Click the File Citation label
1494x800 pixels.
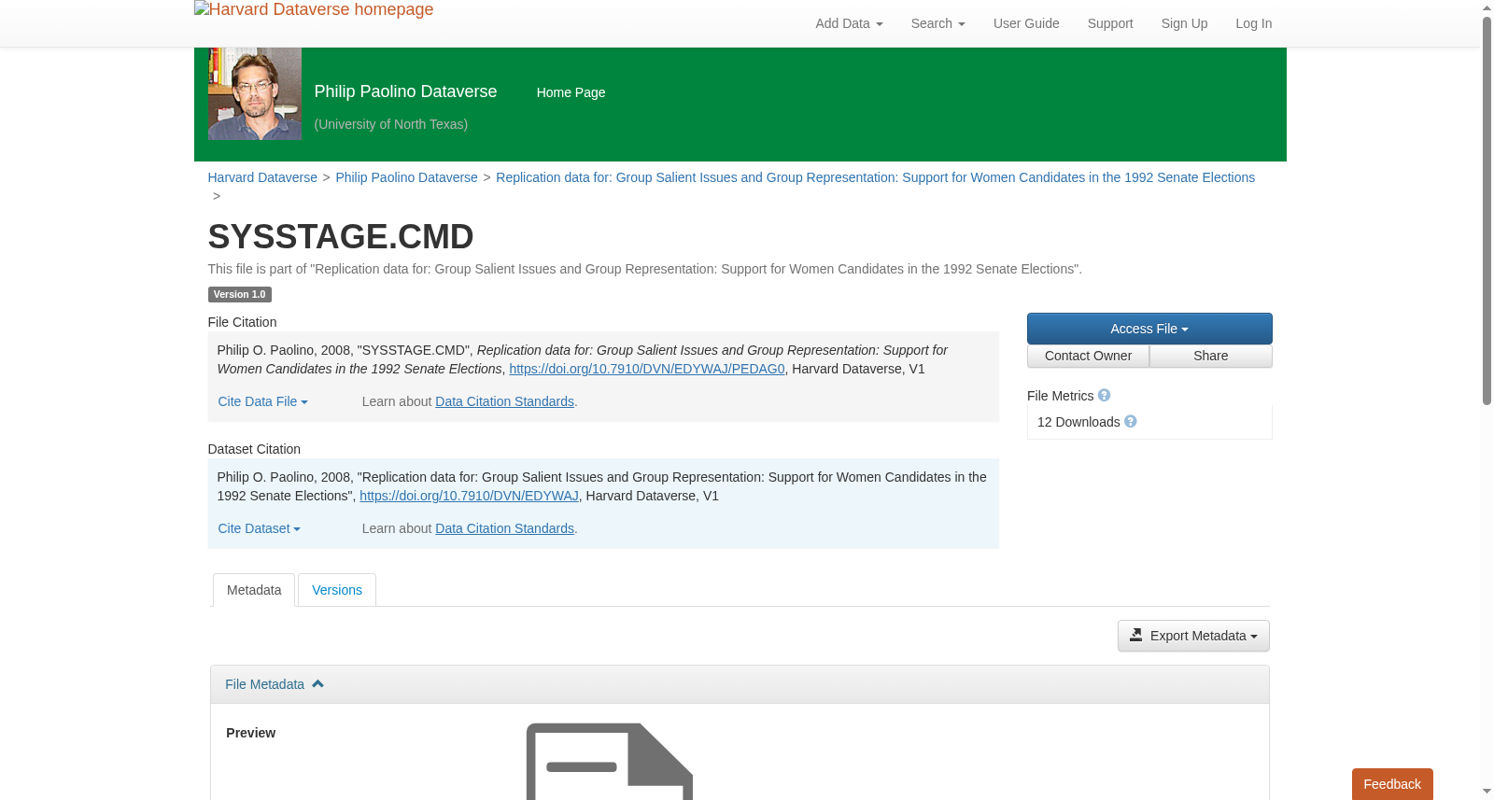242,322
